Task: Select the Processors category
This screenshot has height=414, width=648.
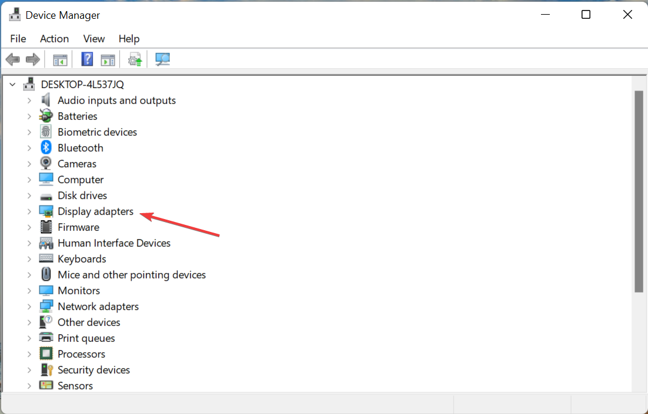Action: pyautogui.click(x=81, y=354)
